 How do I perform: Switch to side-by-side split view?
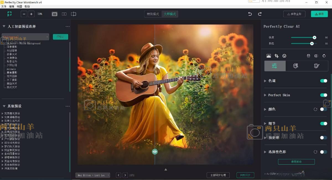(64, 14)
